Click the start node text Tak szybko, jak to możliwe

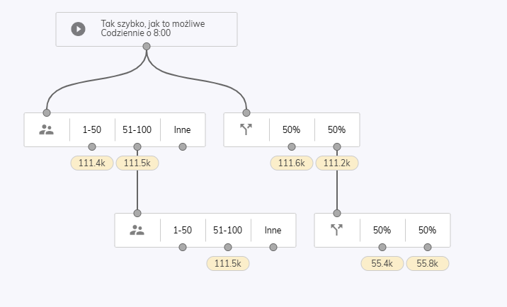click(x=153, y=23)
